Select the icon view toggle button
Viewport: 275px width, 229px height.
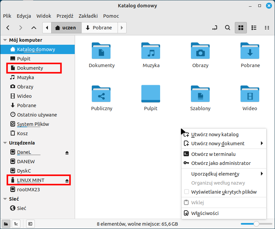coord(240,28)
